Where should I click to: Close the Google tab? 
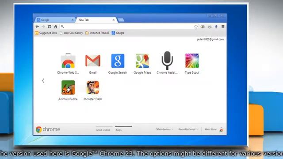click(x=73, y=20)
